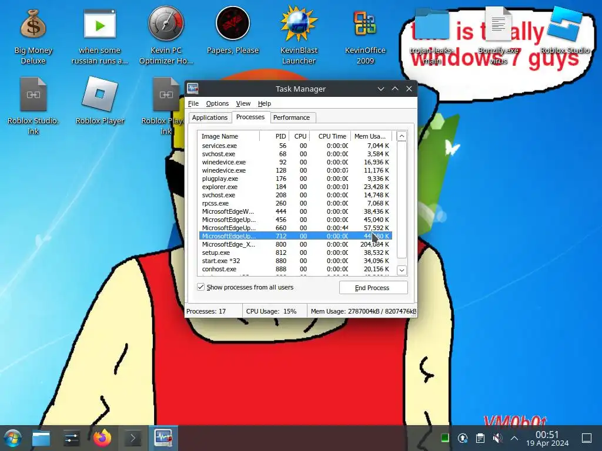602x451 pixels.
Task: Minimize the Task Manager window
Action: click(381, 89)
